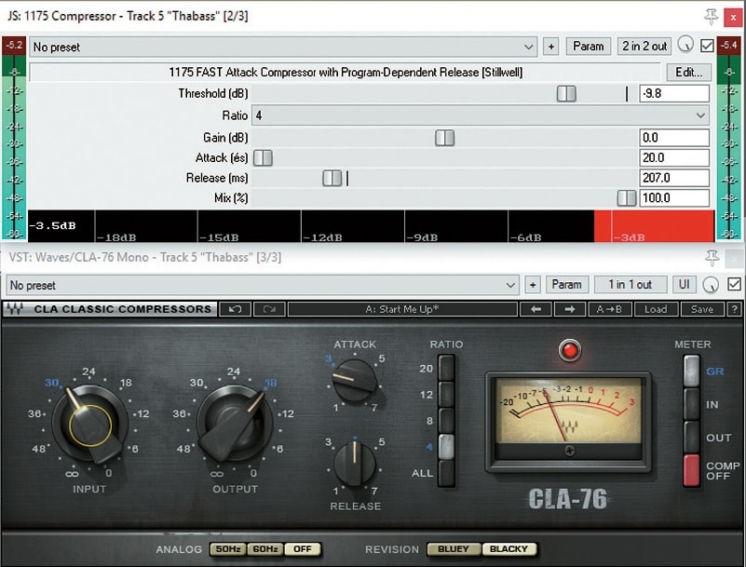Open Param menu in CLA-76 window
Image resolution: width=746 pixels, height=567 pixels.
[x=566, y=285]
